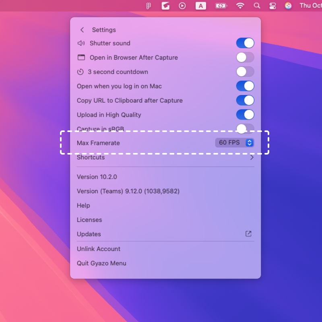
Task: Click the Siri icon in menu bar
Action: coord(288,6)
